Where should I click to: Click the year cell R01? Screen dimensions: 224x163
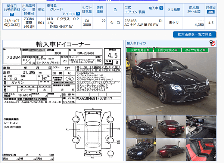click(41, 23)
